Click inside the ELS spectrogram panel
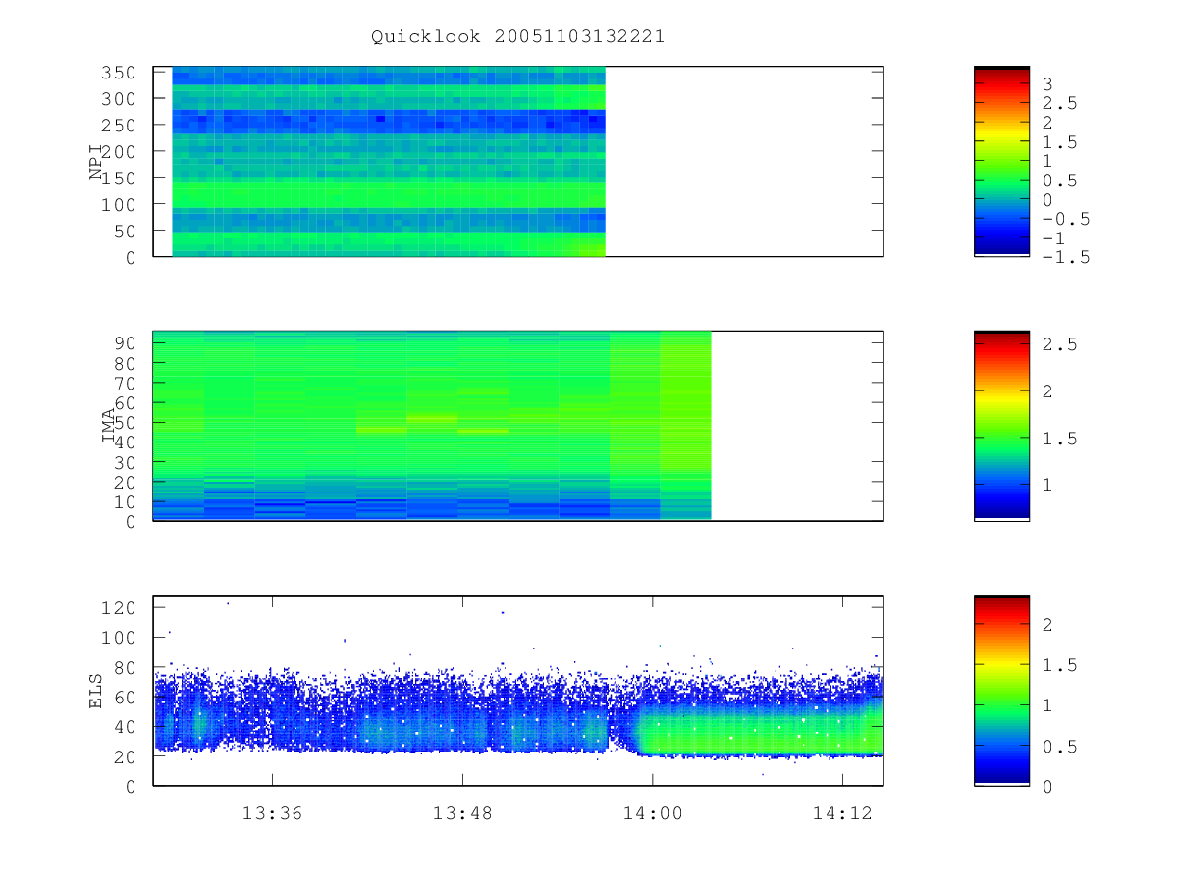This screenshot has height=883, width=1178. click(518, 691)
